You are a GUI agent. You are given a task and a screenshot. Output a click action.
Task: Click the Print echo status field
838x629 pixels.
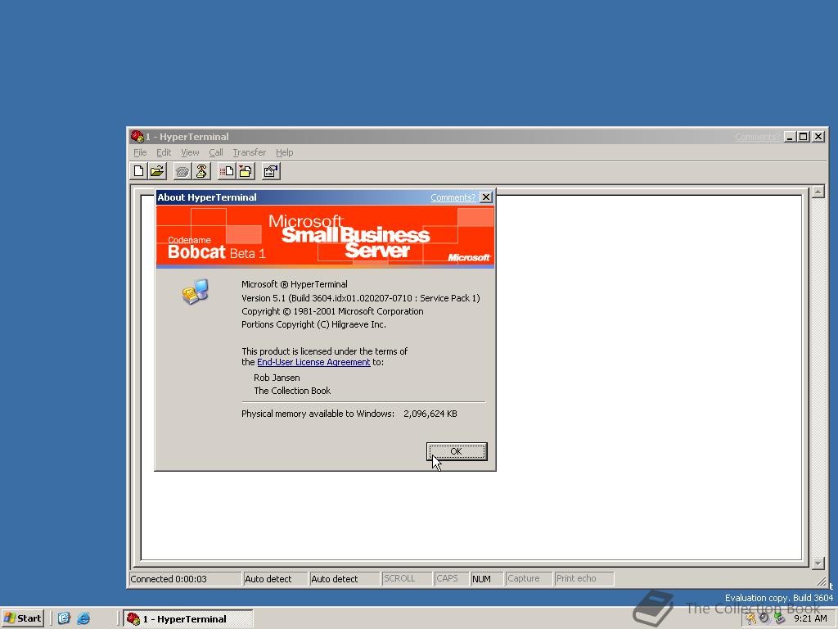pyautogui.click(x=584, y=579)
